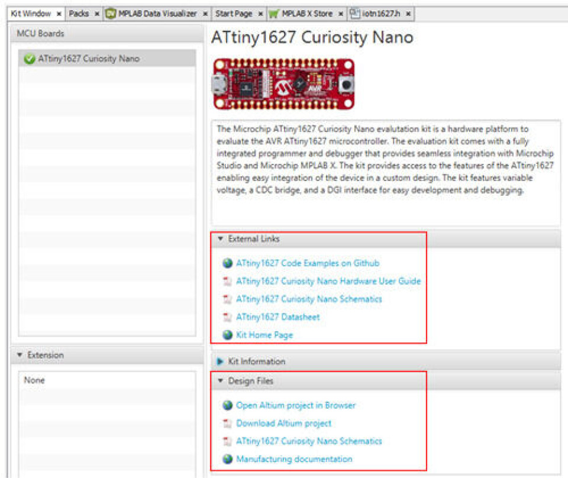Click the MPLAB Data Visualizer tab icon
The height and width of the screenshot is (478, 568).
(111, 14)
